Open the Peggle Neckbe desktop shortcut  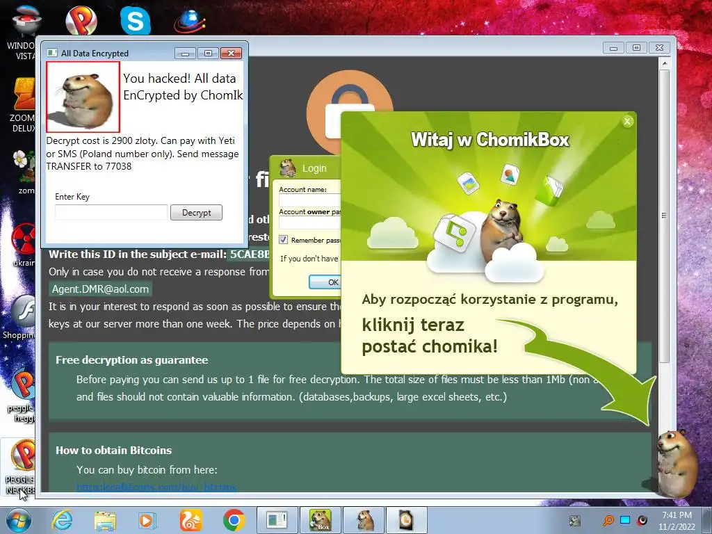click(20, 467)
